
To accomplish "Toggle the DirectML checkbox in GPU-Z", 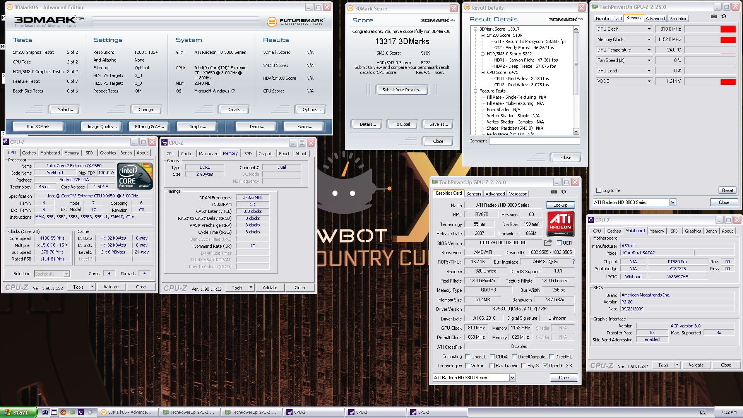I will tap(551, 357).
